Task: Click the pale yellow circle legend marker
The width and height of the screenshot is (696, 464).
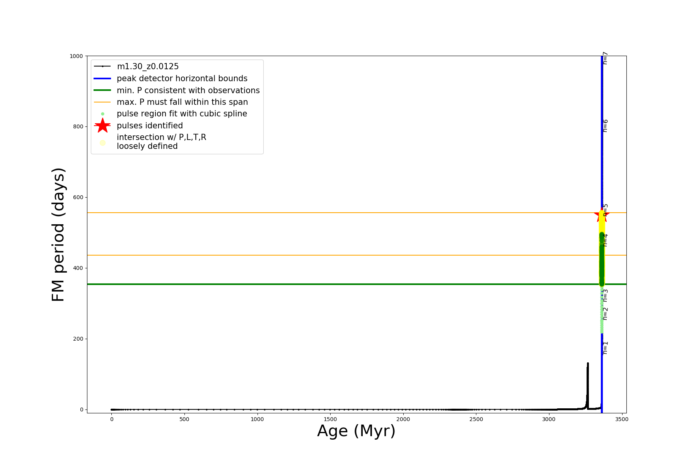Action: point(102,143)
